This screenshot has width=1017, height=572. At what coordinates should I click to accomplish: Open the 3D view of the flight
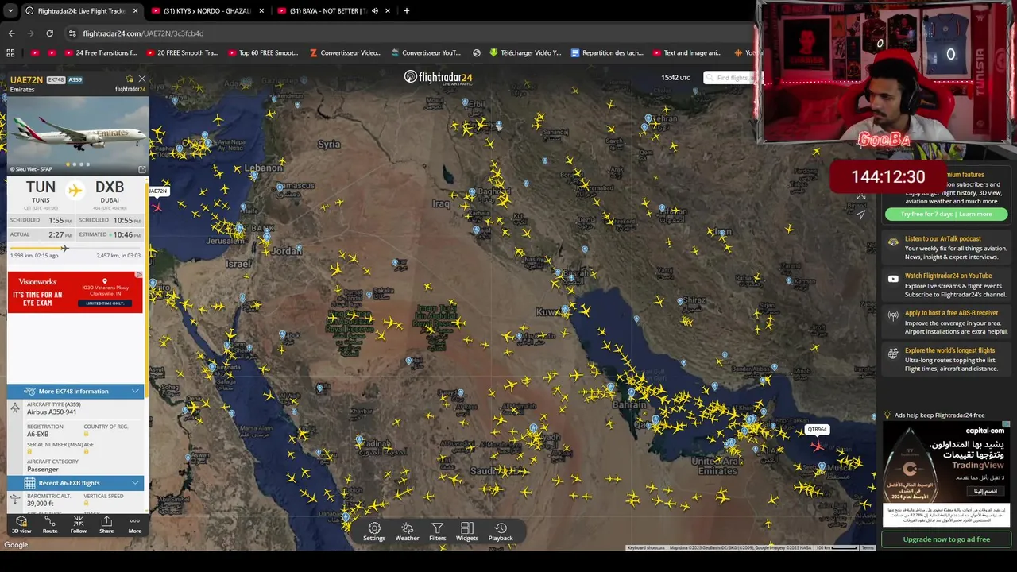point(21,524)
